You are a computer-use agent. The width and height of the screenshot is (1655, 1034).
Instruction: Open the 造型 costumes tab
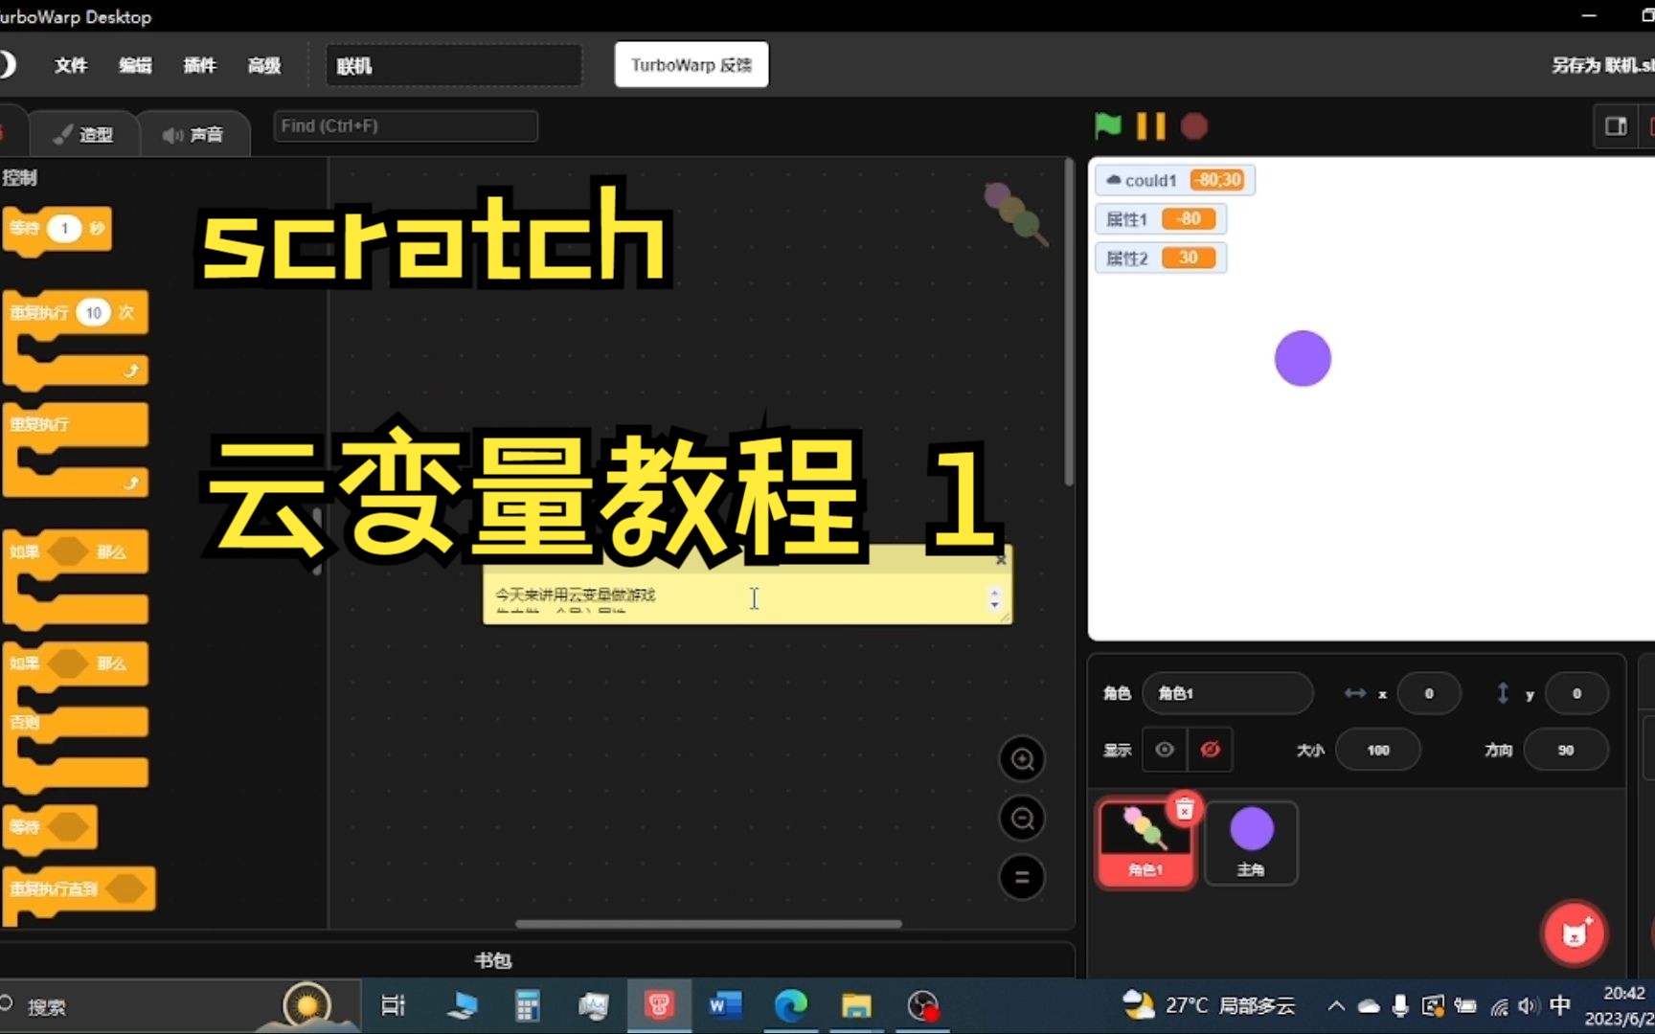click(x=83, y=134)
